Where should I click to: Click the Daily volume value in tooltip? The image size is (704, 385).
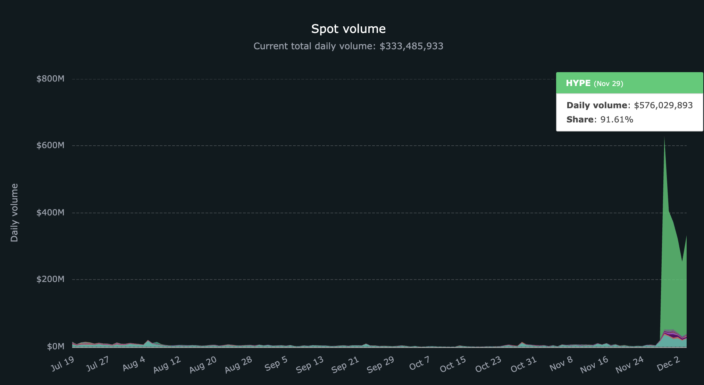click(663, 105)
